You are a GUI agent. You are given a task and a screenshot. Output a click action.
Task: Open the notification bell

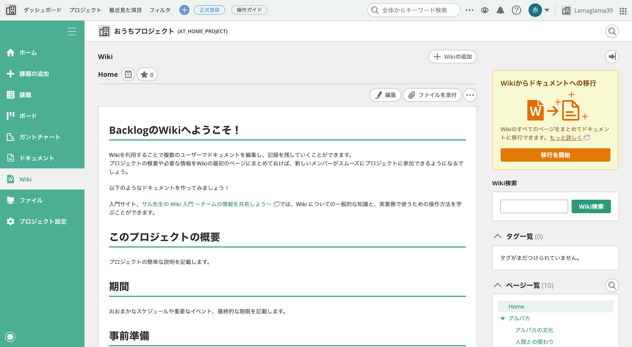point(500,10)
